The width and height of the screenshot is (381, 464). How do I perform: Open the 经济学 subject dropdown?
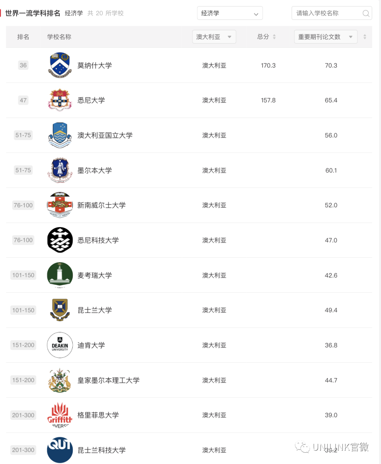point(230,13)
